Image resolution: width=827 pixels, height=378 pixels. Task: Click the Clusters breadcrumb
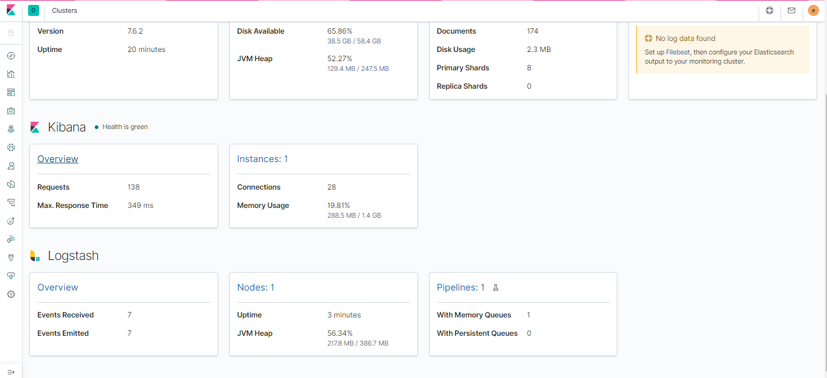(65, 10)
